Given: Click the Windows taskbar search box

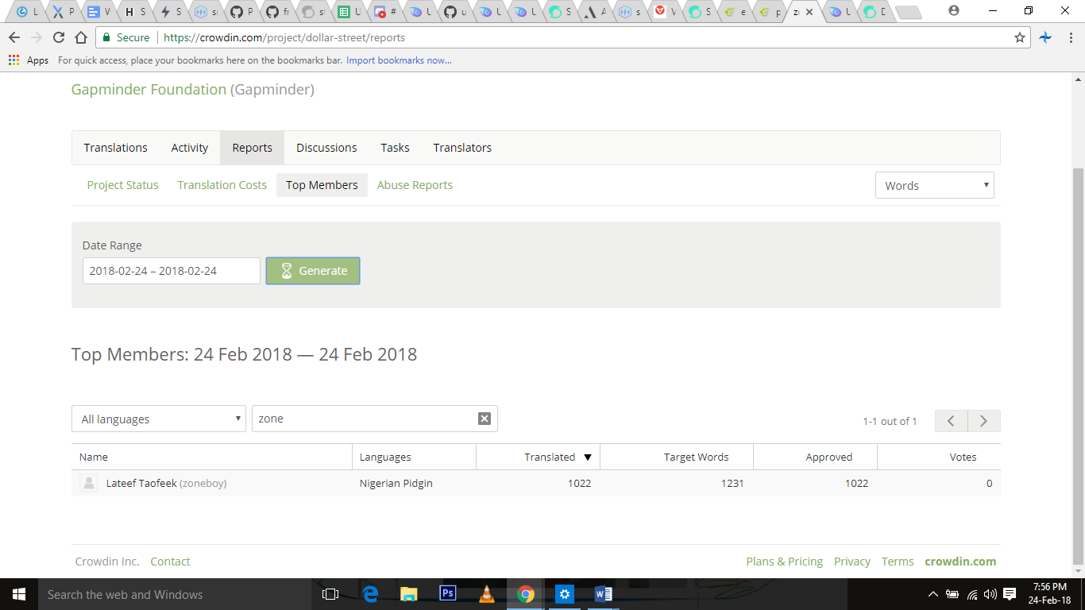Looking at the screenshot, I should [x=176, y=594].
